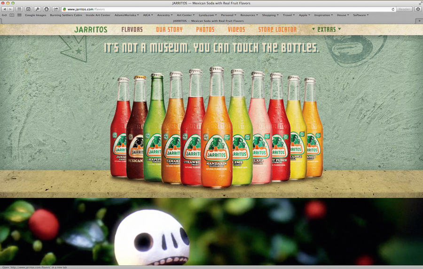Select the JARRITOS page tab

click(208, 21)
